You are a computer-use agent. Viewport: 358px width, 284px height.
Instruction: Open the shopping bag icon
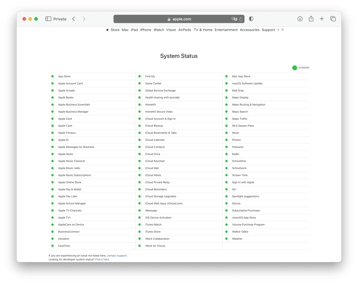(x=283, y=30)
